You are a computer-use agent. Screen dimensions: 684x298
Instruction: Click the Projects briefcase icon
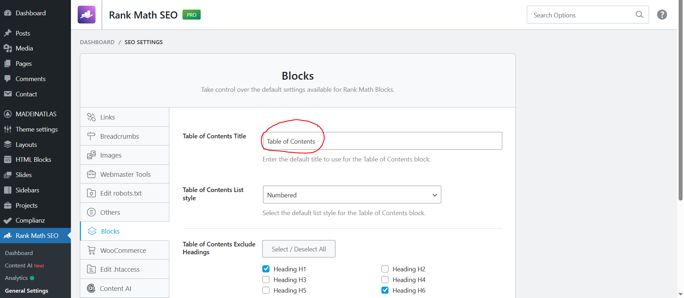click(x=7, y=206)
